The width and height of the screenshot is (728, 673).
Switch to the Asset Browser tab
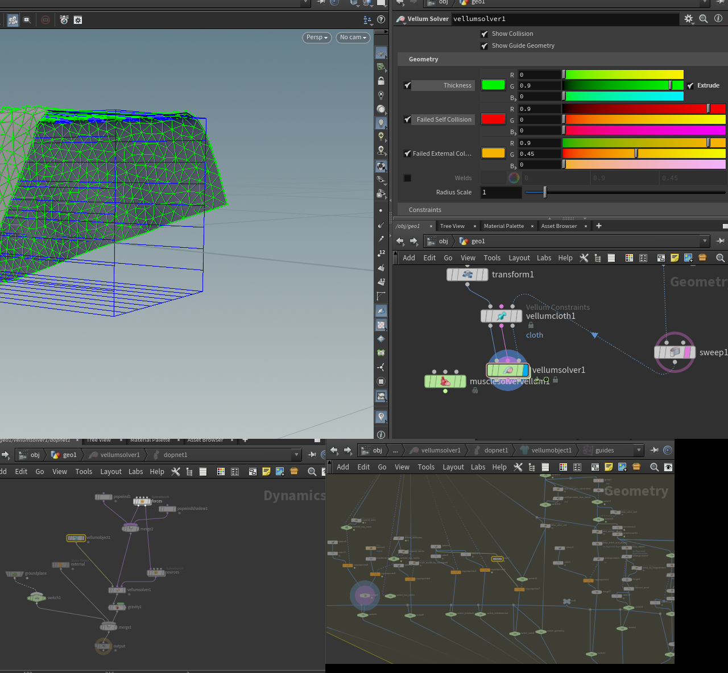tap(559, 226)
